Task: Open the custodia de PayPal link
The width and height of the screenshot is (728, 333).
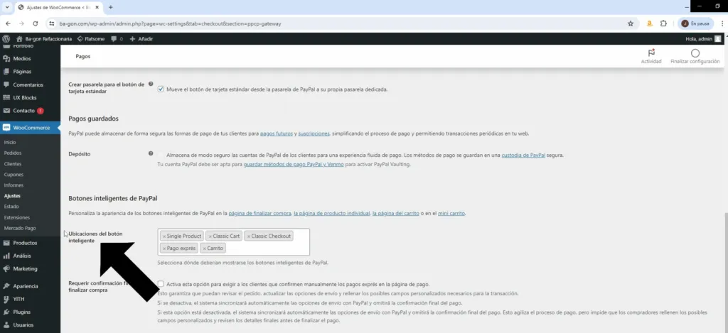Action: point(523,155)
